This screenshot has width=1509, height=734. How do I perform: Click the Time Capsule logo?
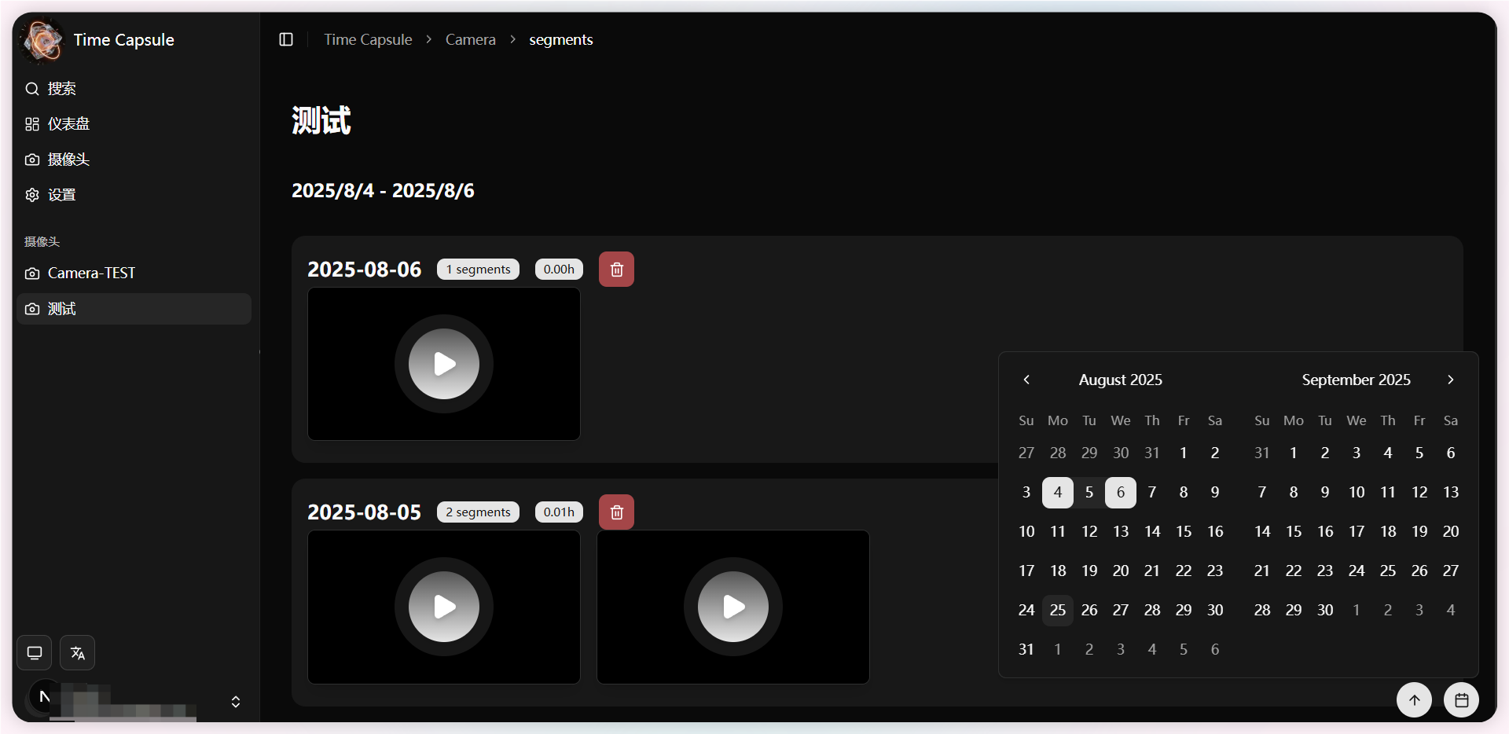click(x=42, y=40)
